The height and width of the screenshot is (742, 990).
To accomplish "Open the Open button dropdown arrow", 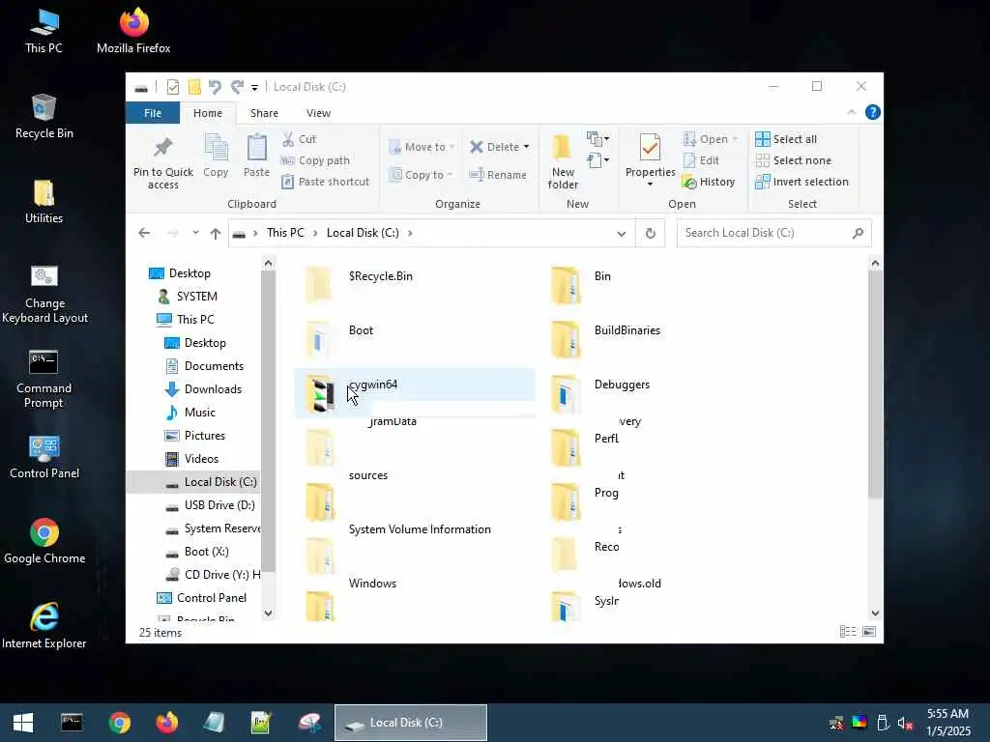I will 735,139.
